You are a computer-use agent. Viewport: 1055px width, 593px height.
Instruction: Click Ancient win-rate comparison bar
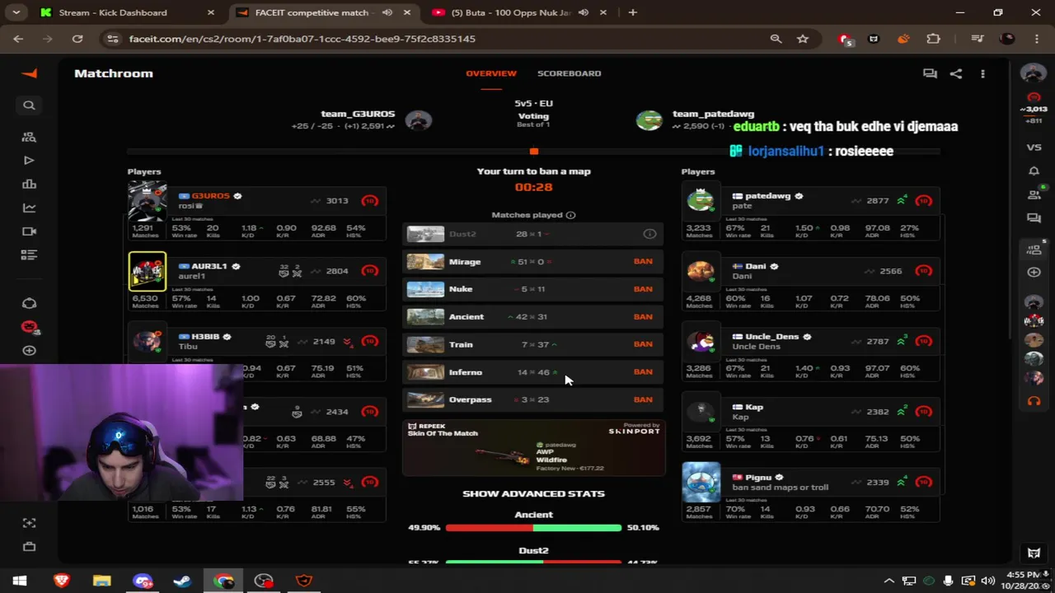533,528
